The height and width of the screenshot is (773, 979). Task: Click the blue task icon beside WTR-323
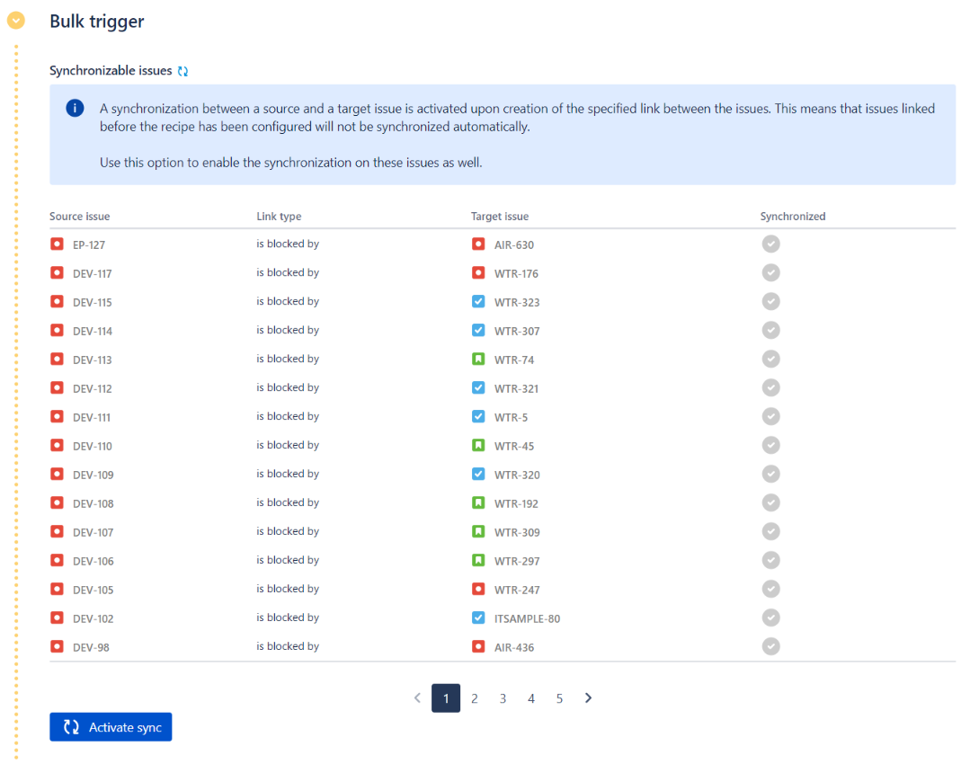[478, 302]
